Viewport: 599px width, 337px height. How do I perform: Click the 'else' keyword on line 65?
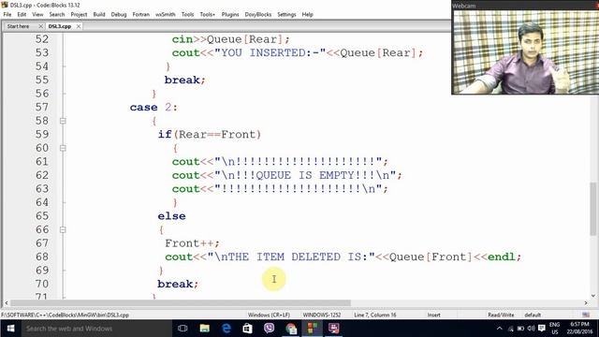pyautogui.click(x=171, y=216)
